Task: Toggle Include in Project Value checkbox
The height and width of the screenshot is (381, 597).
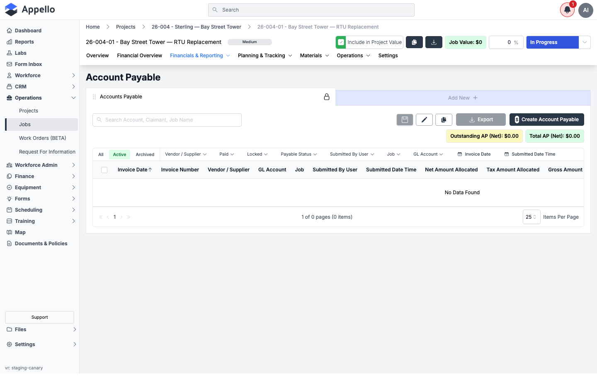Action: (x=341, y=42)
